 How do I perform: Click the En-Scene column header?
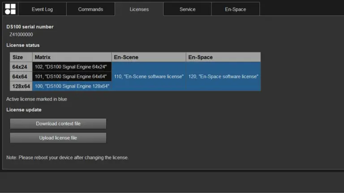(x=149, y=57)
